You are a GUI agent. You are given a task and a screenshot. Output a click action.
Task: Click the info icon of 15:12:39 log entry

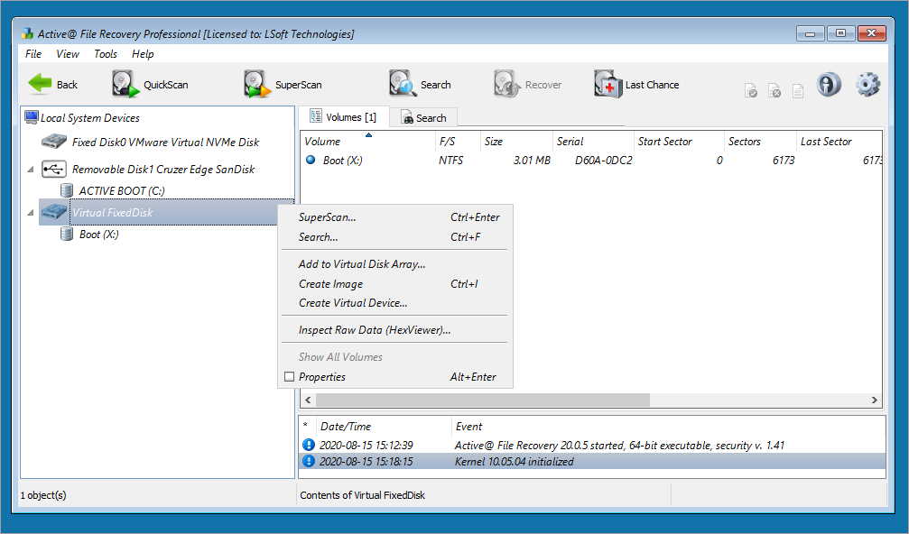pos(309,445)
